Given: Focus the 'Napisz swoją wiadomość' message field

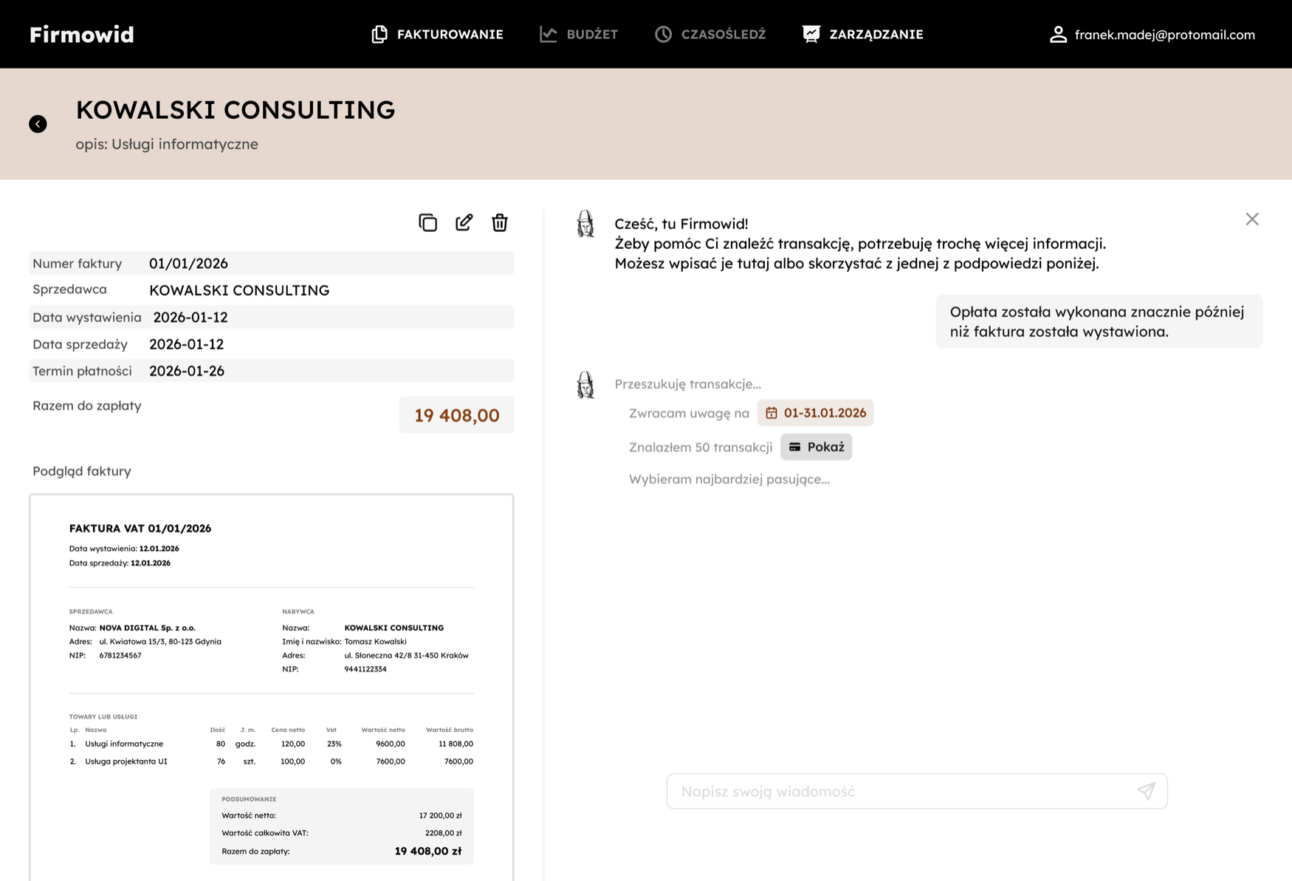Looking at the screenshot, I should tap(901, 791).
